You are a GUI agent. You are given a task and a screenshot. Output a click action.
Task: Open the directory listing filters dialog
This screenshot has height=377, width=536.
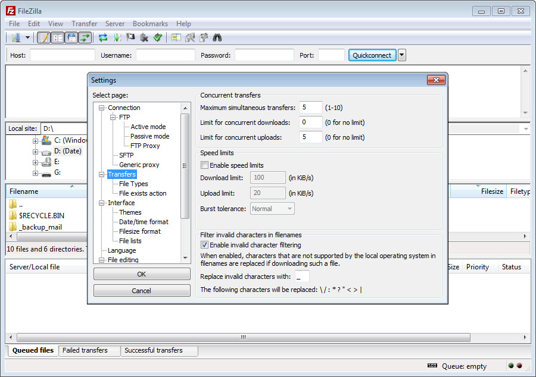tap(176, 37)
